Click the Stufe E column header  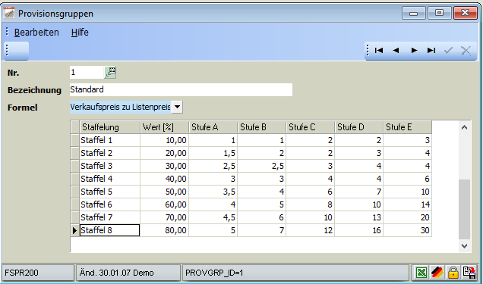click(x=408, y=127)
